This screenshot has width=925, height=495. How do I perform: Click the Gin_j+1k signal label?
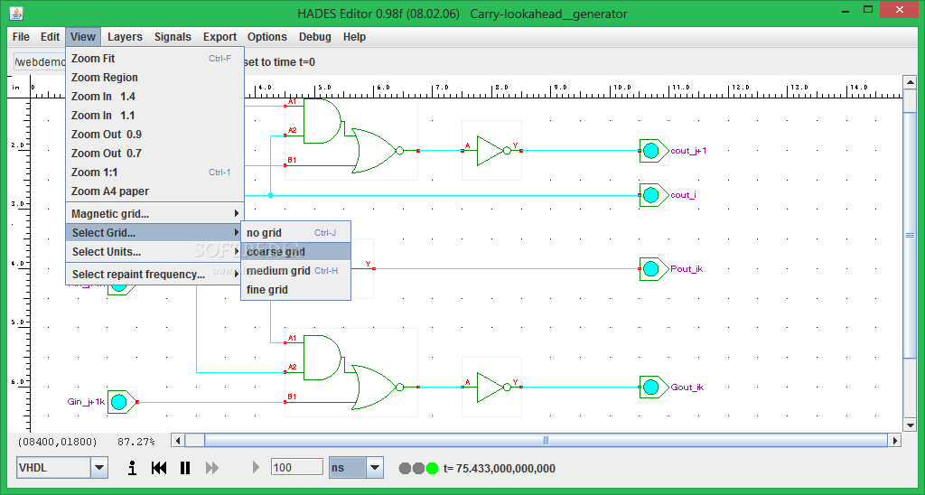point(86,402)
